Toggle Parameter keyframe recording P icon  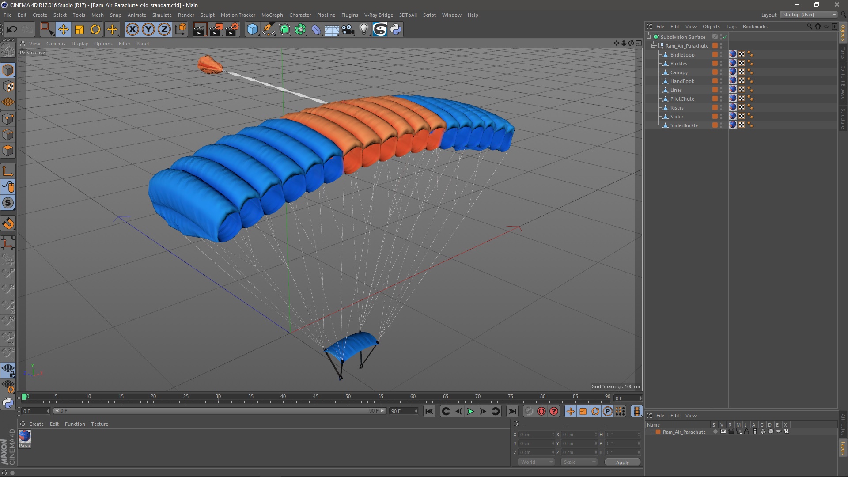point(608,411)
